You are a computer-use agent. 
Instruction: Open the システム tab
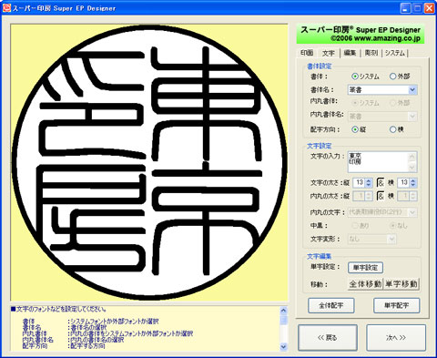pyautogui.click(x=395, y=53)
